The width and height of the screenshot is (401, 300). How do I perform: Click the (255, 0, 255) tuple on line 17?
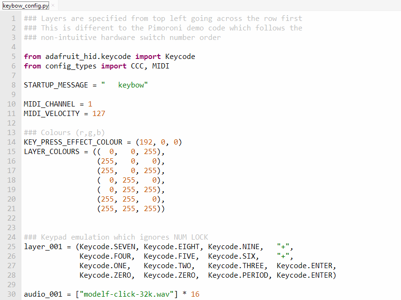(x=129, y=171)
